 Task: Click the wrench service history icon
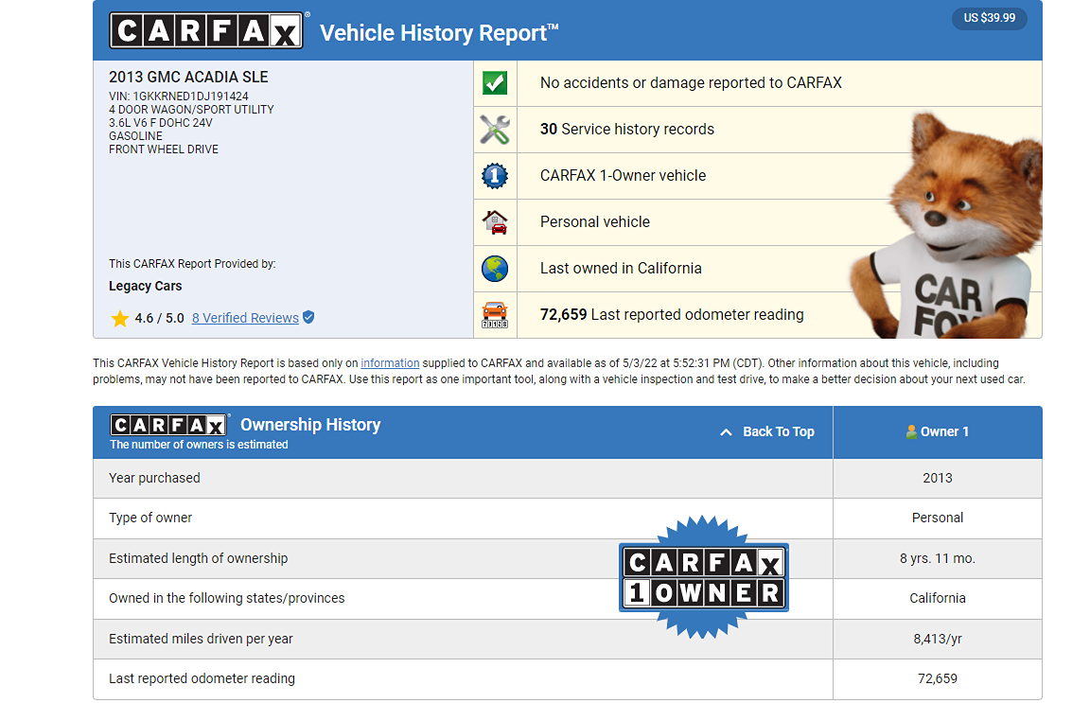[495, 130]
